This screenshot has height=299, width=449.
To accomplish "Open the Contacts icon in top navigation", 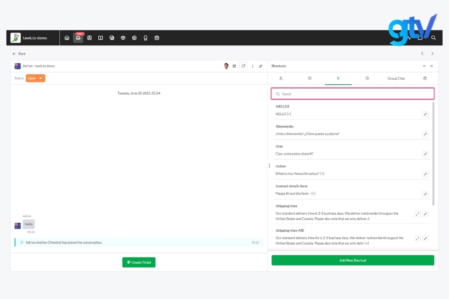I will tap(89, 38).
